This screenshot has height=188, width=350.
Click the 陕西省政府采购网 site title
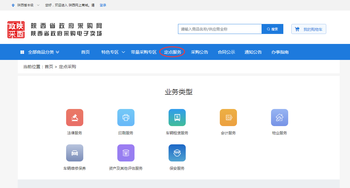coord(66,26)
